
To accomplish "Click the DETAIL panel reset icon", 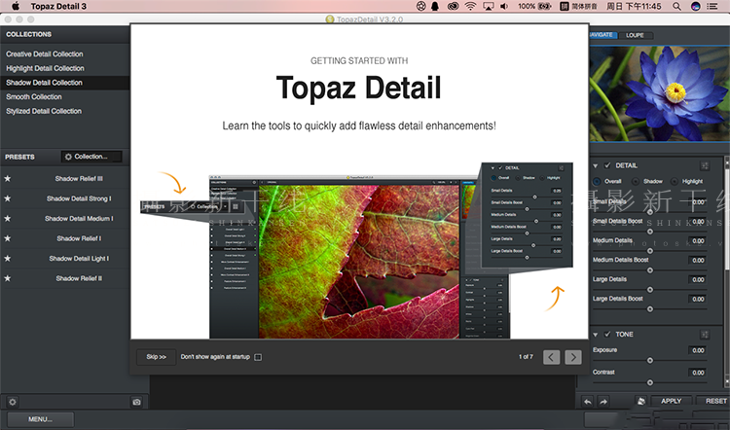I will point(705,165).
